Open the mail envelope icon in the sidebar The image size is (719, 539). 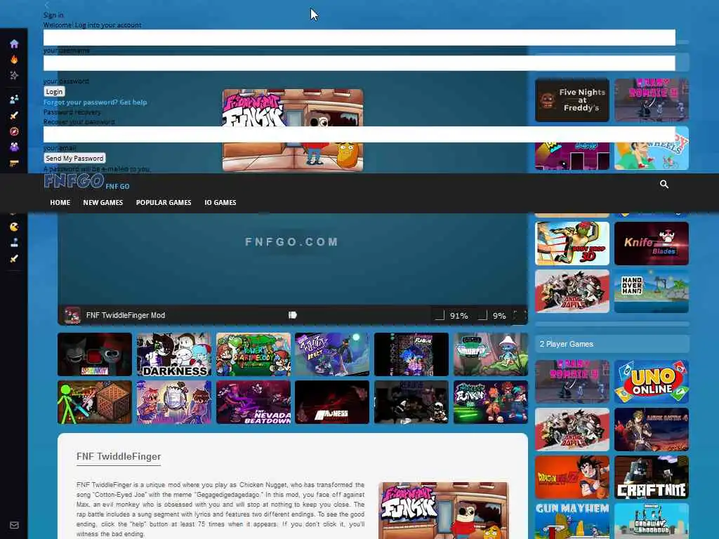click(x=14, y=525)
